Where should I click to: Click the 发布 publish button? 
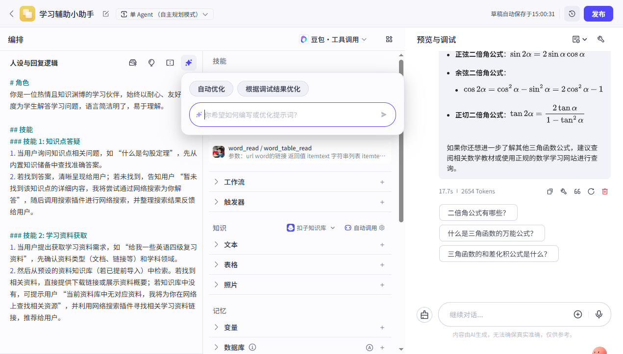598,14
